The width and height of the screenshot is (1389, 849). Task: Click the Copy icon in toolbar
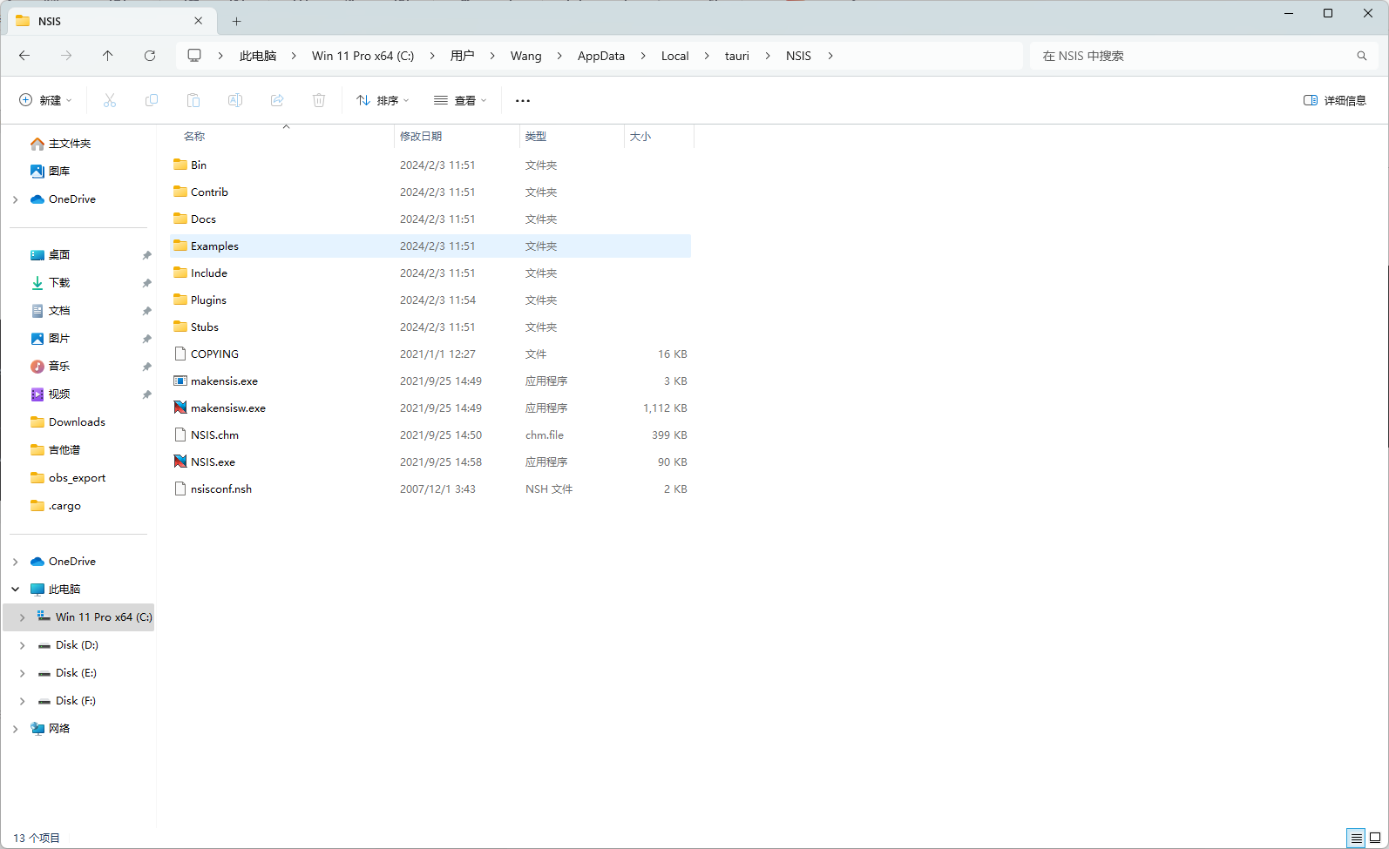[152, 101]
